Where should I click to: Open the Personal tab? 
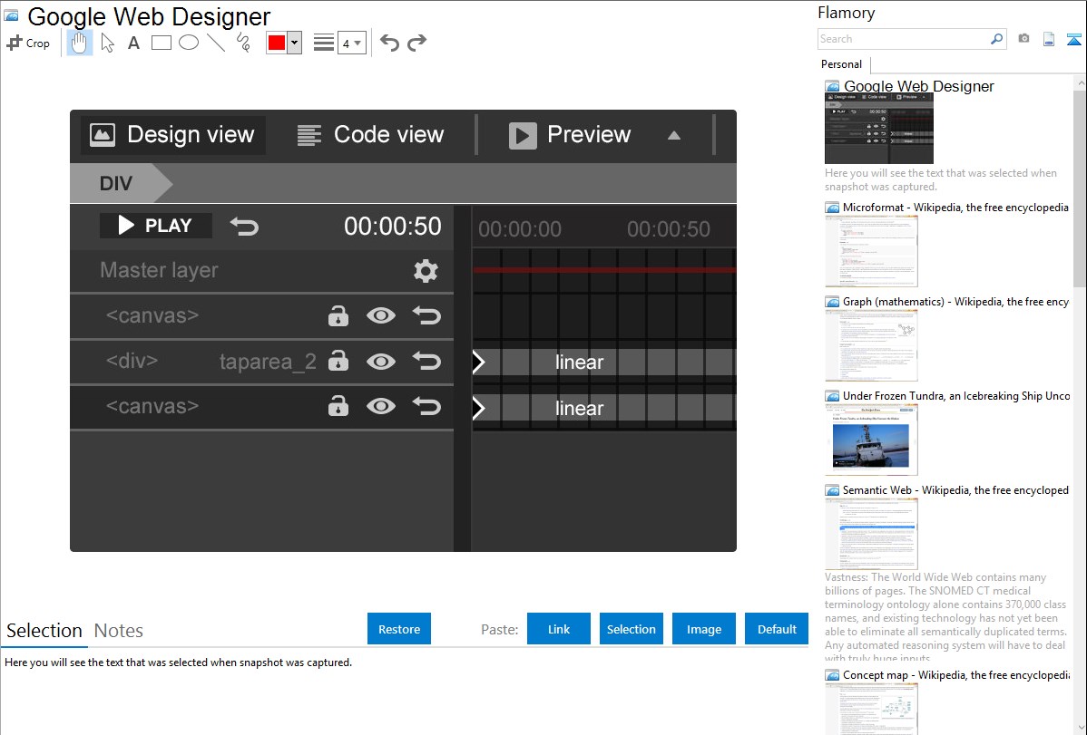tap(841, 64)
